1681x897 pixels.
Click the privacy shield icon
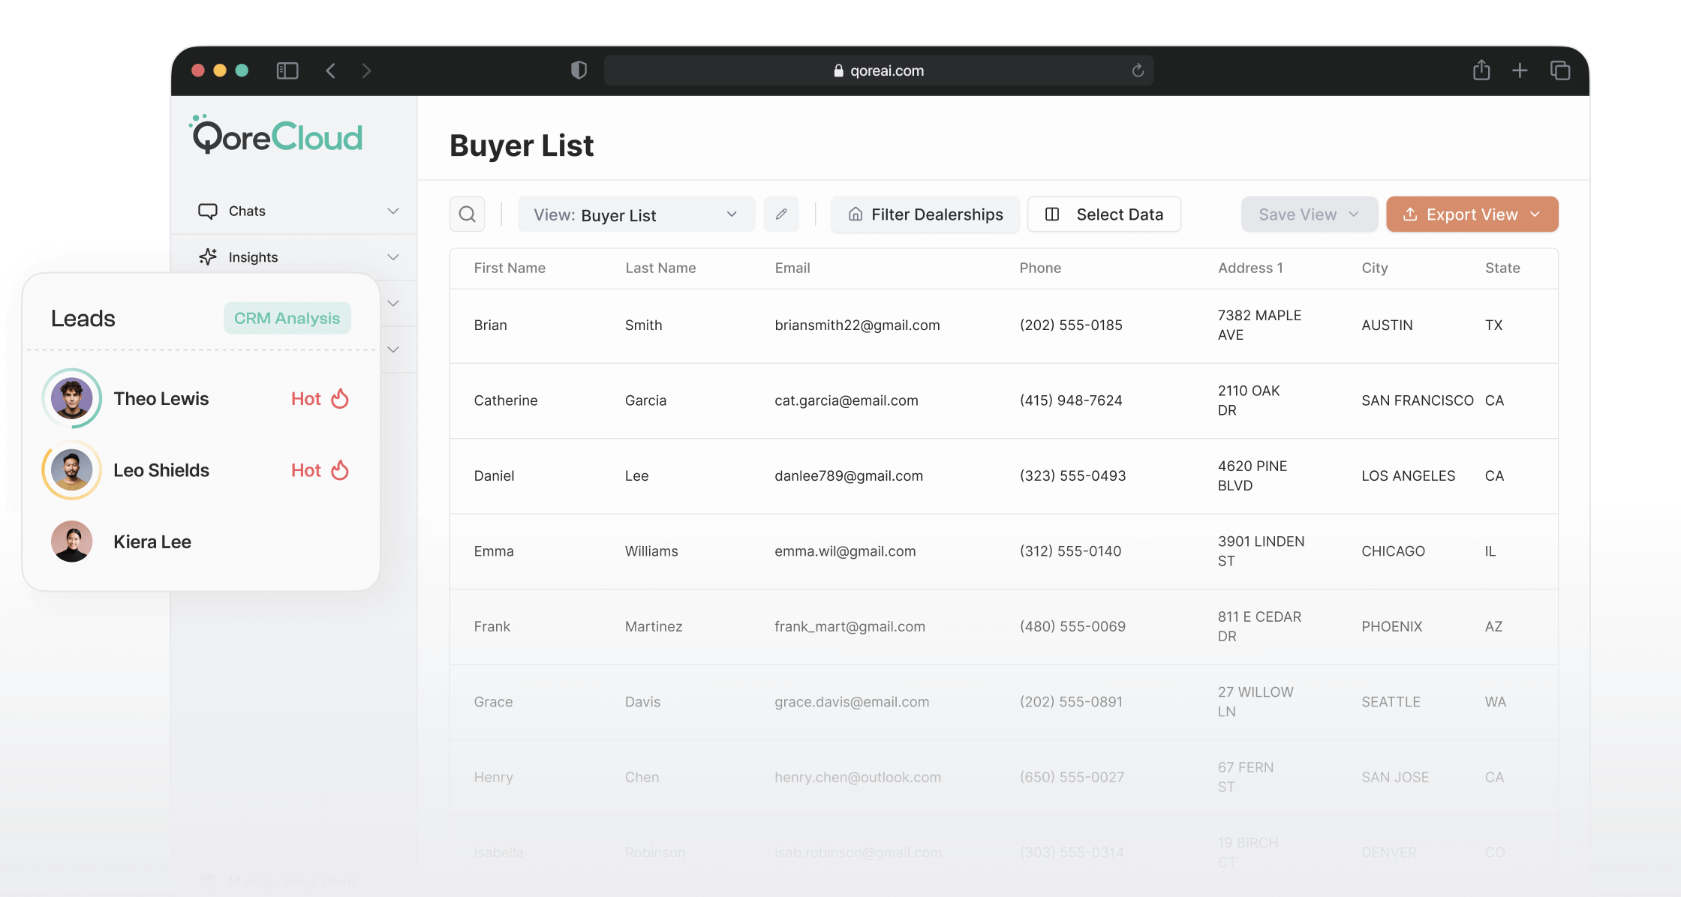click(x=579, y=70)
